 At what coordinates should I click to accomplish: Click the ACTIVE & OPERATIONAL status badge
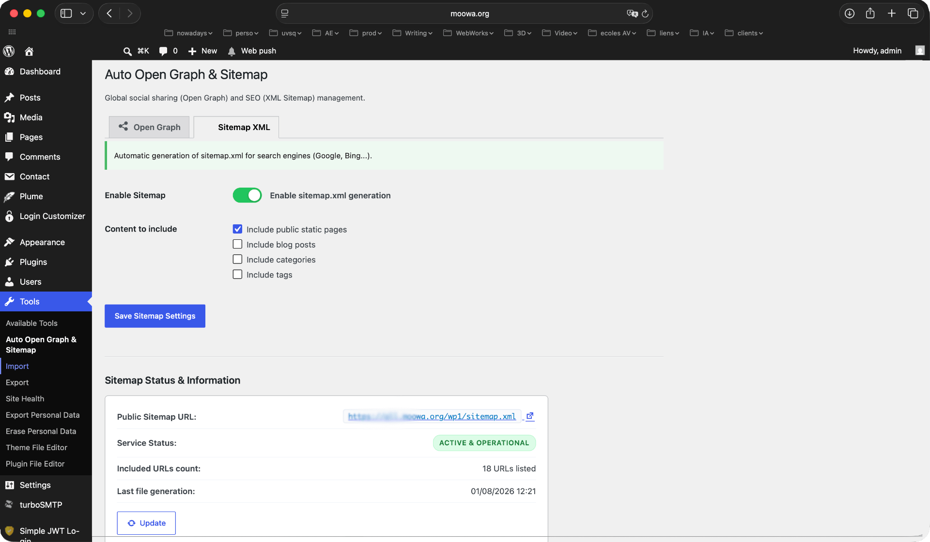[x=484, y=443]
